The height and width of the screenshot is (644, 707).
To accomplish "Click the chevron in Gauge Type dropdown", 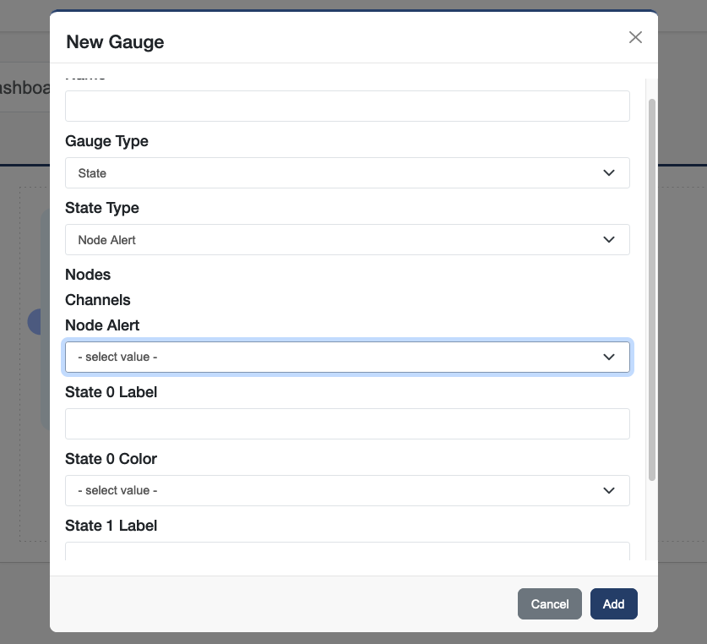I will (x=609, y=172).
